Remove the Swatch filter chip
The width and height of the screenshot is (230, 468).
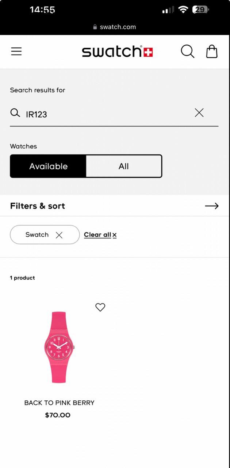tap(59, 235)
